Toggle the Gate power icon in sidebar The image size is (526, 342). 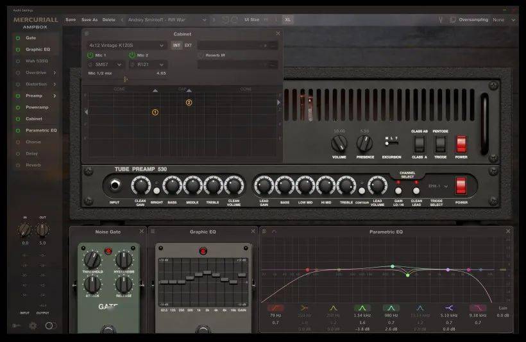click(17, 38)
